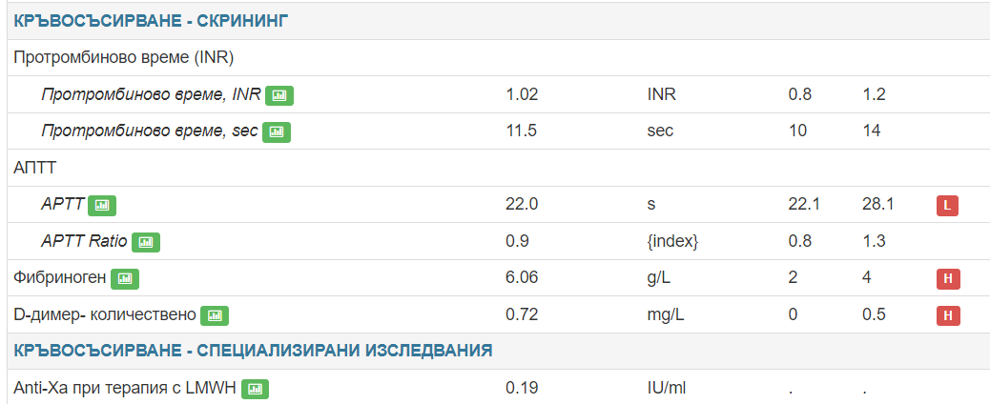Viewport: 990px width, 404px height.
Task: Click the D-димер result value 0.72
Action: tap(522, 315)
